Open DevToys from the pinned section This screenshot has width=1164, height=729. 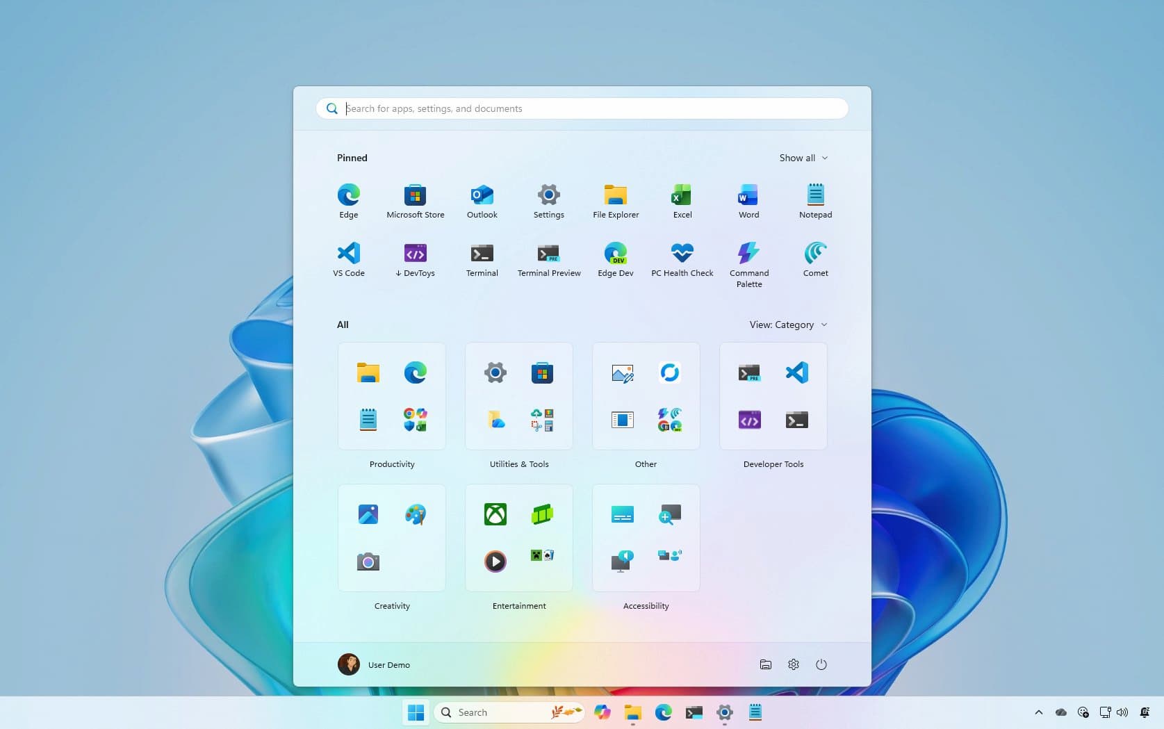(x=415, y=259)
